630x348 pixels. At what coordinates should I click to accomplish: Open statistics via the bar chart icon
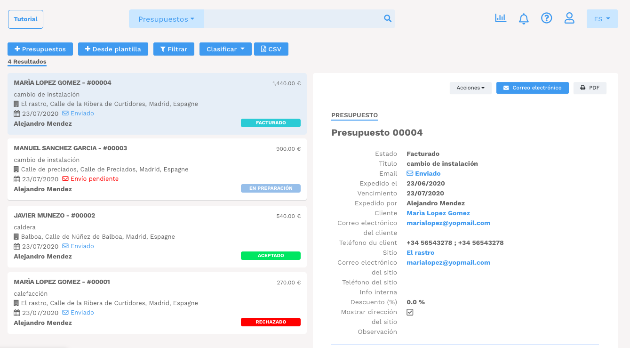(500, 18)
